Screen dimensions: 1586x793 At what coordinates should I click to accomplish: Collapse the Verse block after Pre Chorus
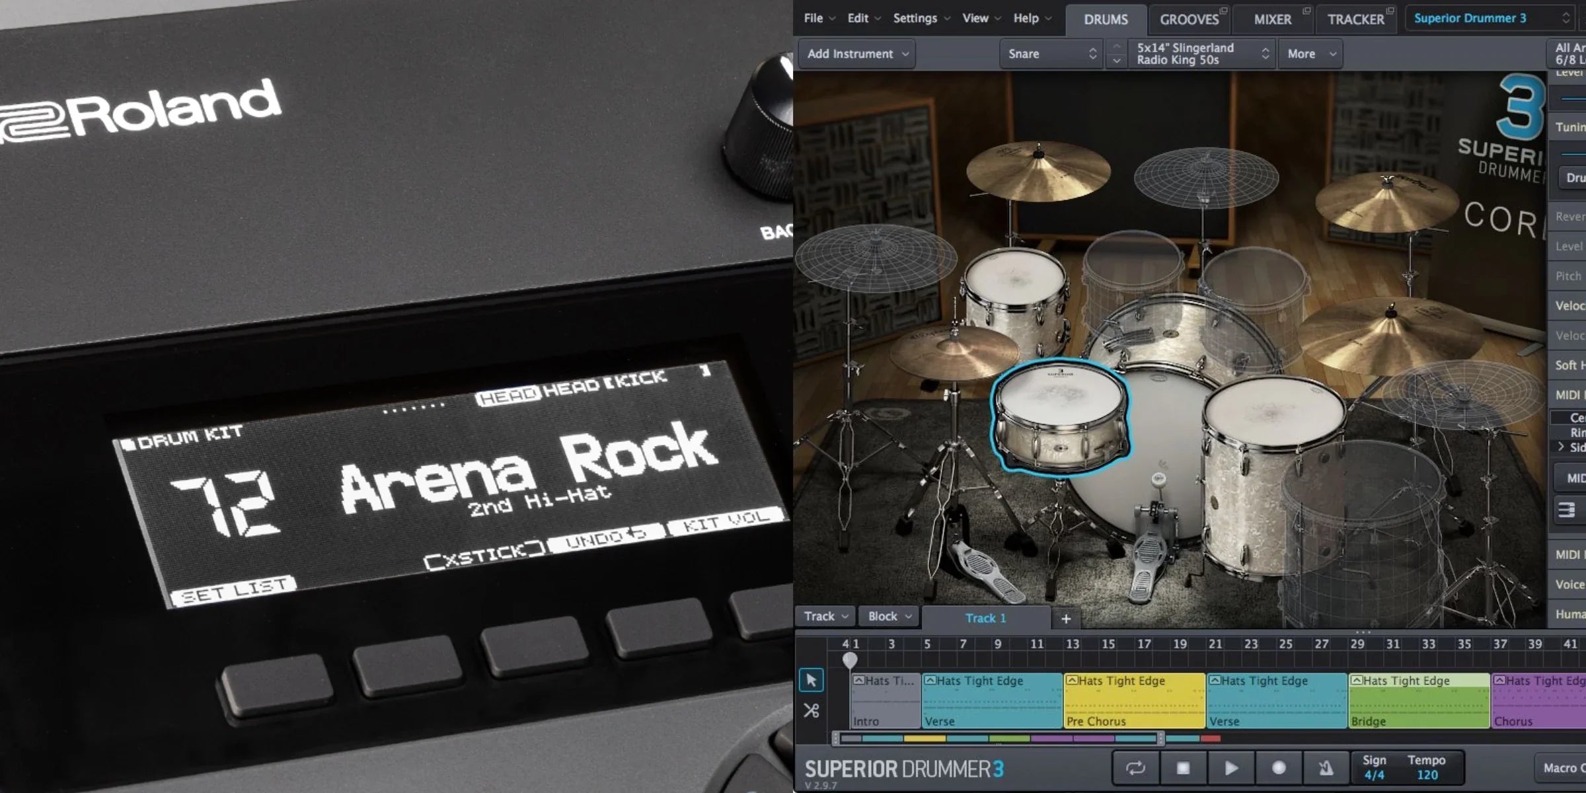click(1215, 680)
